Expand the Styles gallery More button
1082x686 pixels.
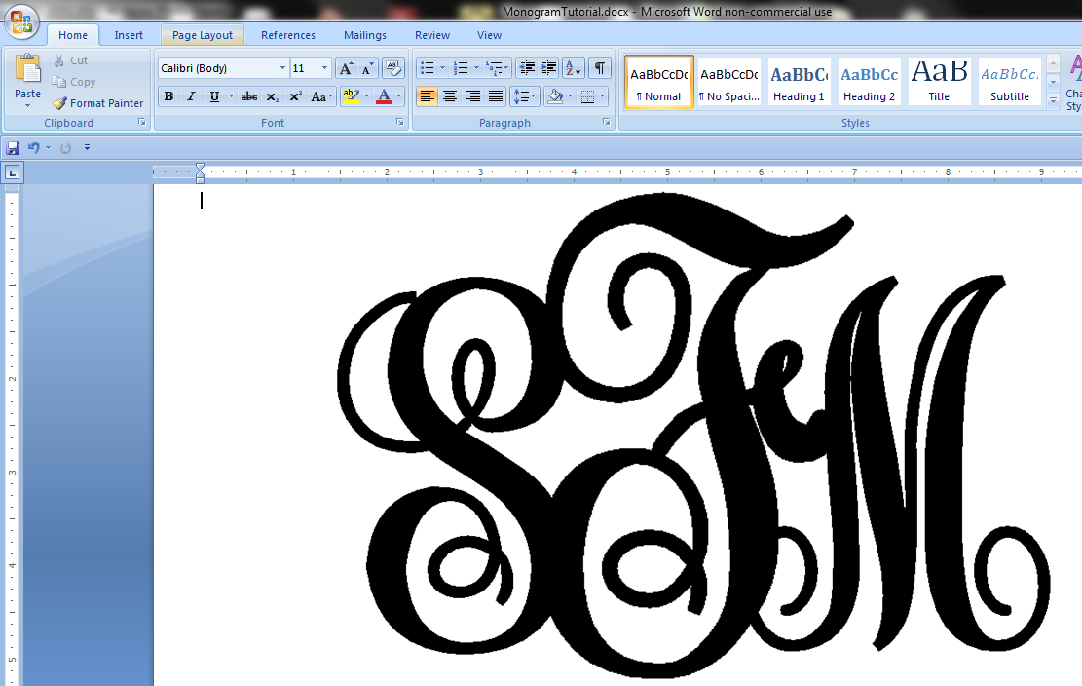point(1053,100)
